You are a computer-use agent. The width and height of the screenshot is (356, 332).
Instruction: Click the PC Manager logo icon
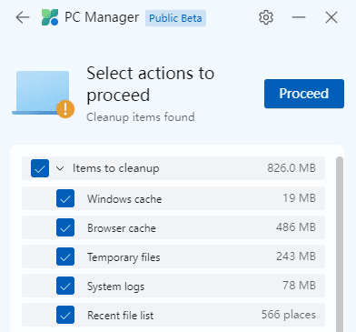tap(50, 17)
